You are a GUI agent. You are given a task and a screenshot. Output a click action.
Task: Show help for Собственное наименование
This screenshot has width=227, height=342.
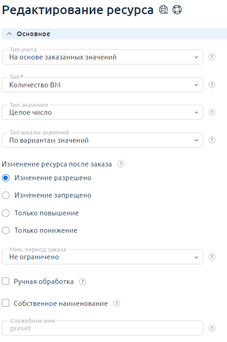coord(117,304)
